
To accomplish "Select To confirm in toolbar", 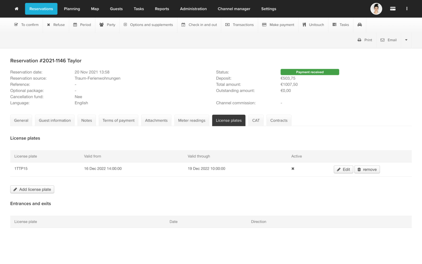I will pyautogui.click(x=26, y=25).
